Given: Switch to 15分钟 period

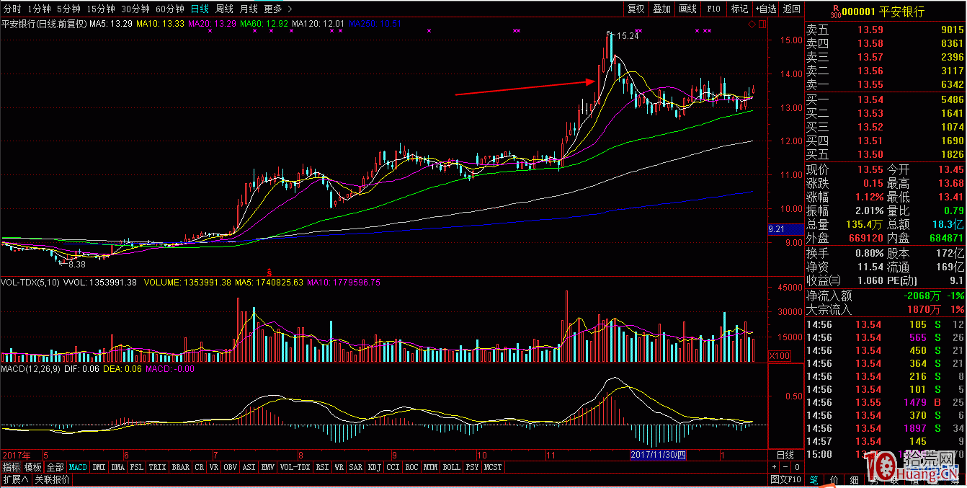Looking at the screenshot, I should [100, 9].
